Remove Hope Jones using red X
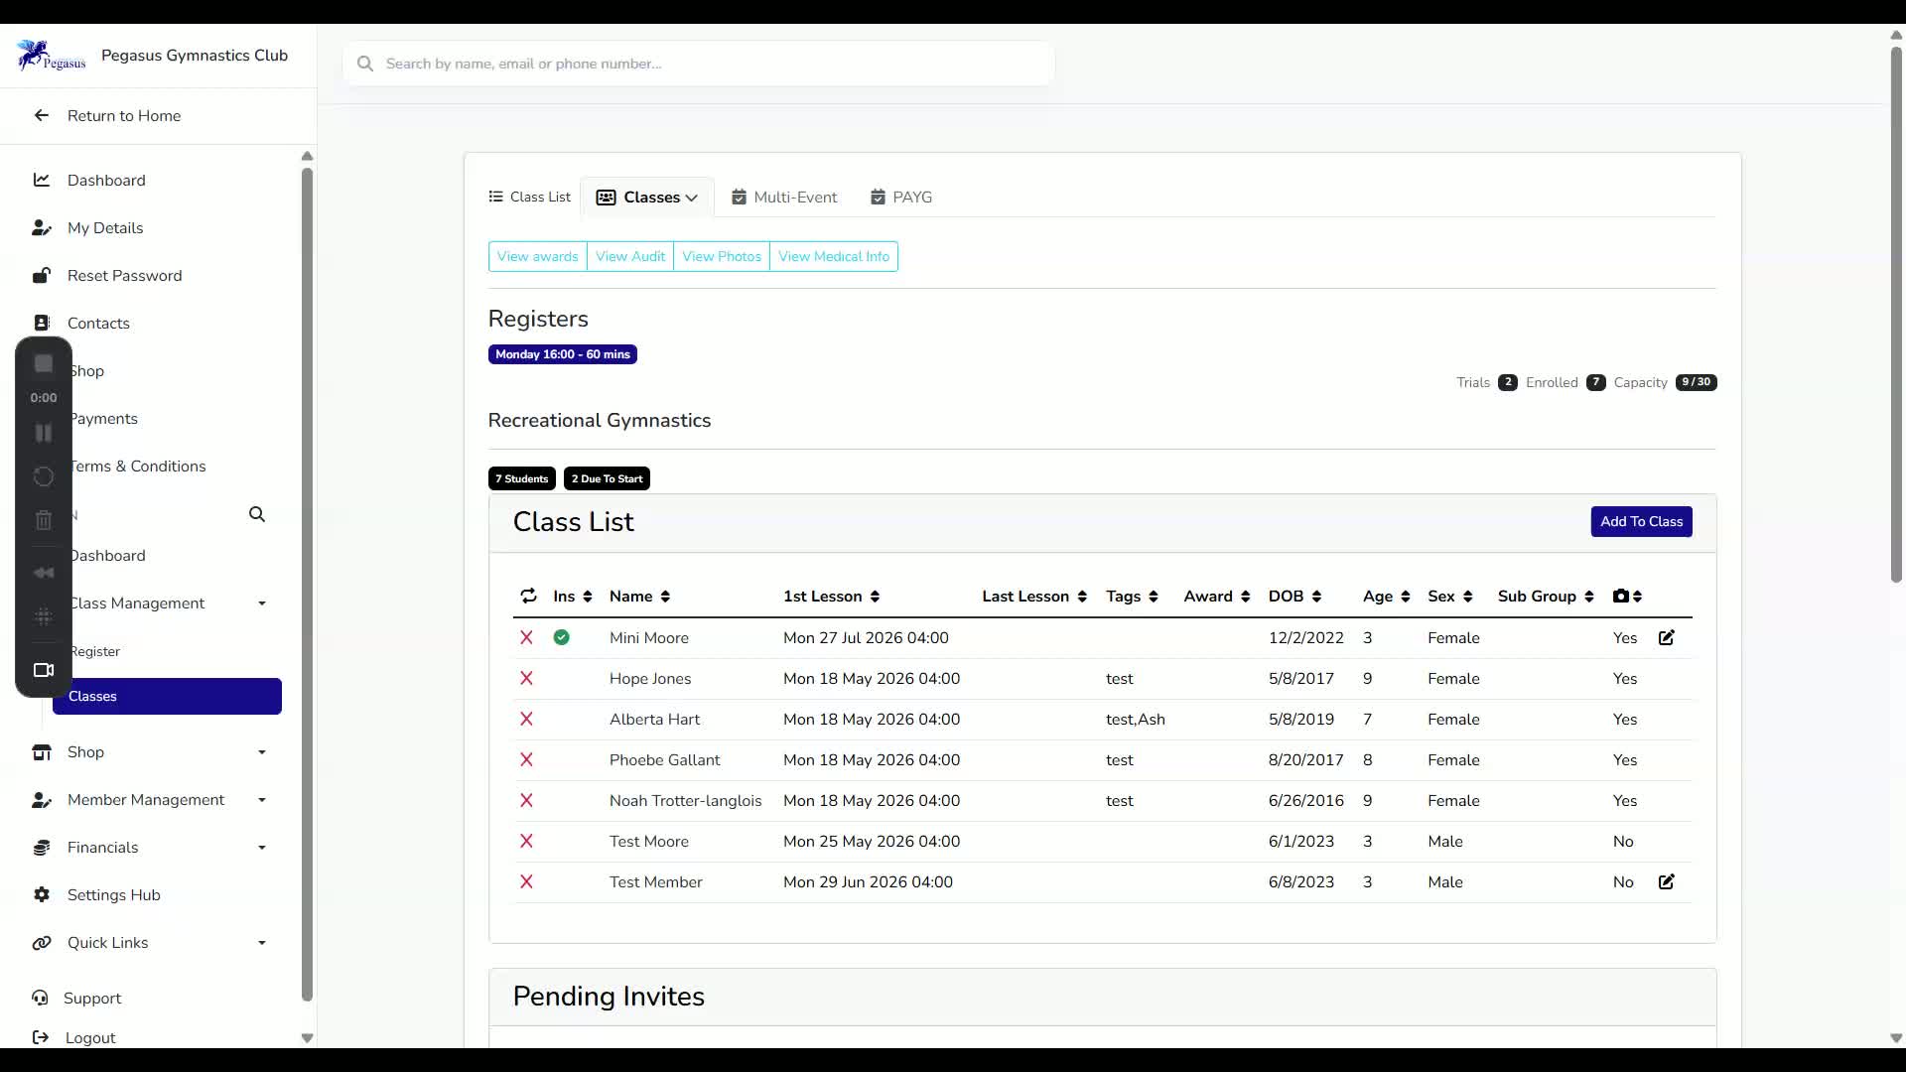Image resolution: width=1906 pixels, height=1072 pixels. click(x=526, y=678)
